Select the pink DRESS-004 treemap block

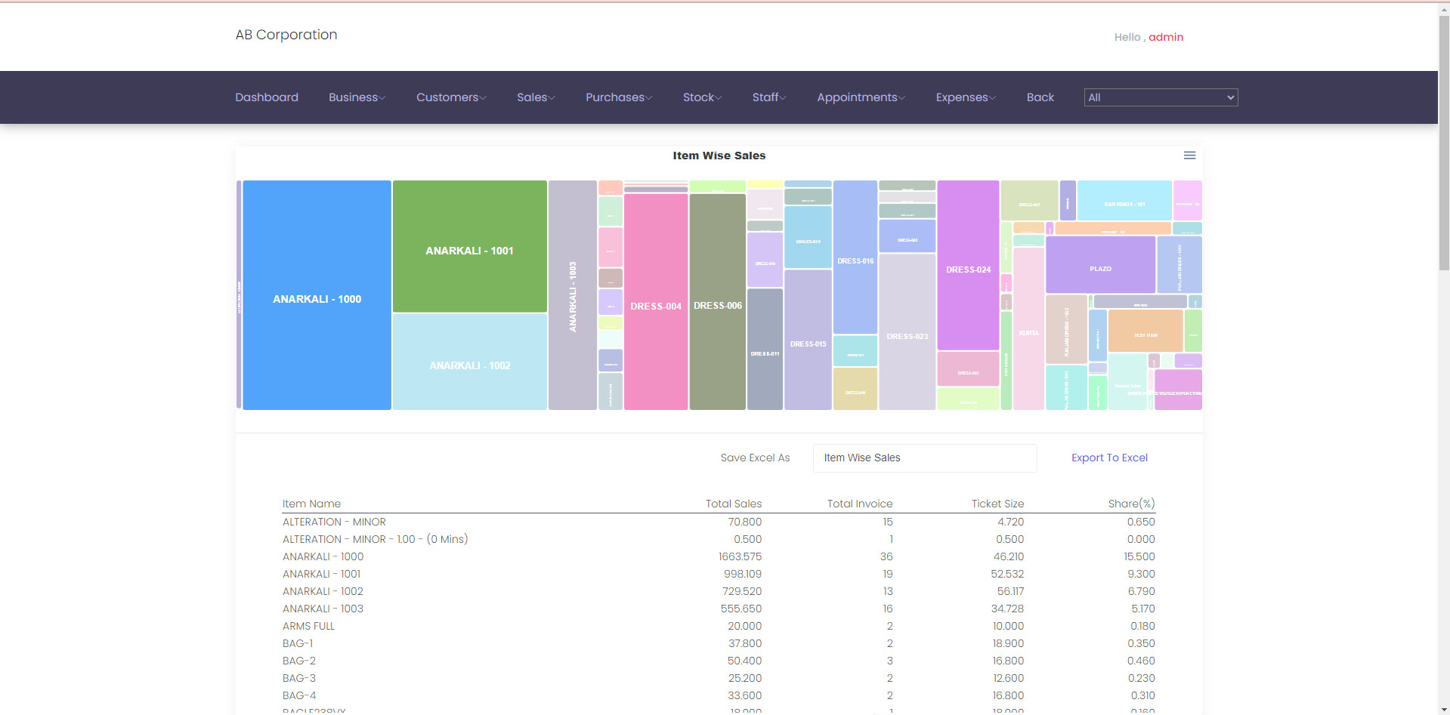(x=656, y=302)
